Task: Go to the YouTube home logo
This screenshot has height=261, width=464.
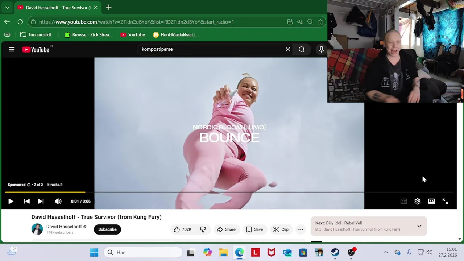Action: pyautogui.click(x=36, y=50)
